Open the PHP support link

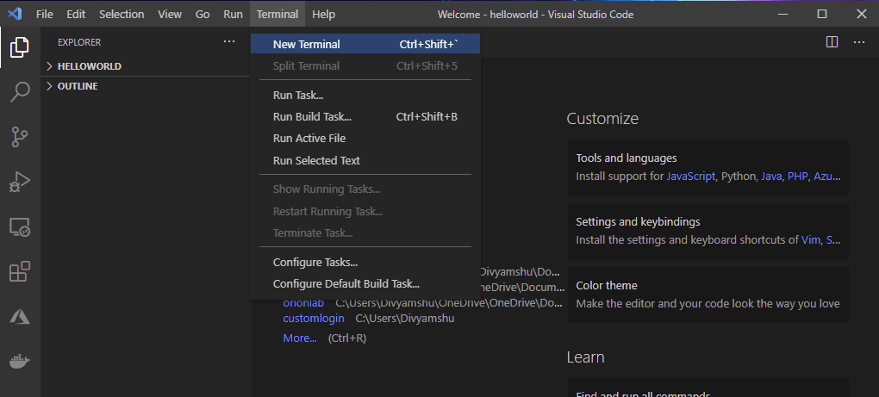(798, 176)
